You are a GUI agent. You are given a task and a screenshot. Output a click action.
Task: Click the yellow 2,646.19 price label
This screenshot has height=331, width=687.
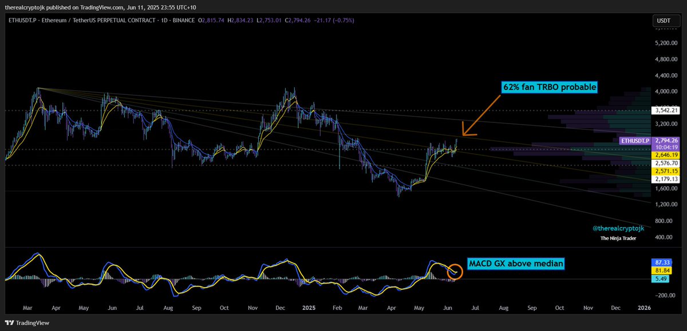tap(665, 155)
